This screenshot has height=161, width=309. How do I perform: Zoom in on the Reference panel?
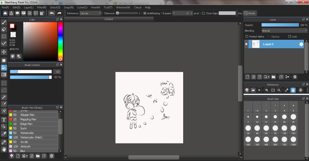(x=267, y=90)
